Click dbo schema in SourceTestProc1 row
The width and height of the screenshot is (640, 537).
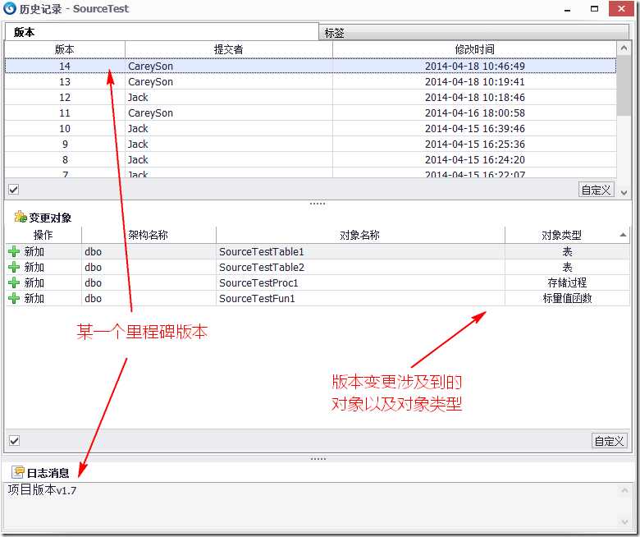point(93,282)
